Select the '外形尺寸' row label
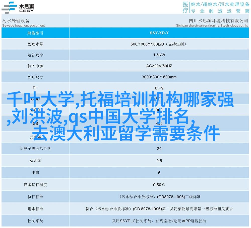Image resolution: width=251 pixels, height=228 pixels. [35, 77]
